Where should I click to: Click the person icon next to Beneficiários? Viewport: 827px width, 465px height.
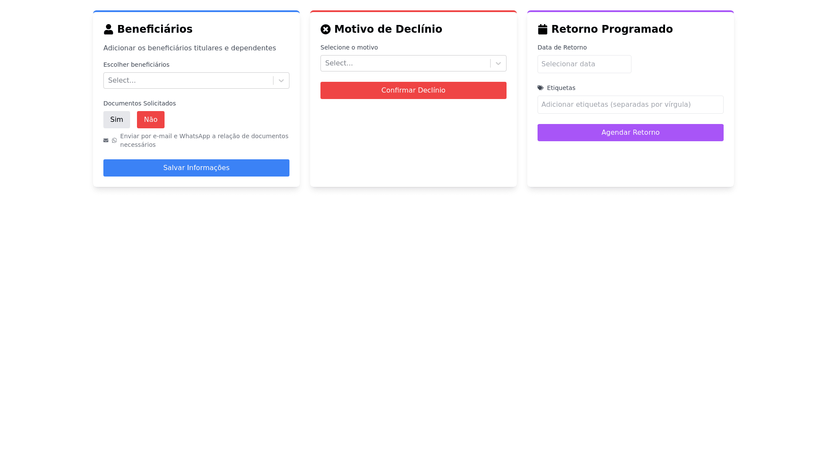(x=109, y=29)
